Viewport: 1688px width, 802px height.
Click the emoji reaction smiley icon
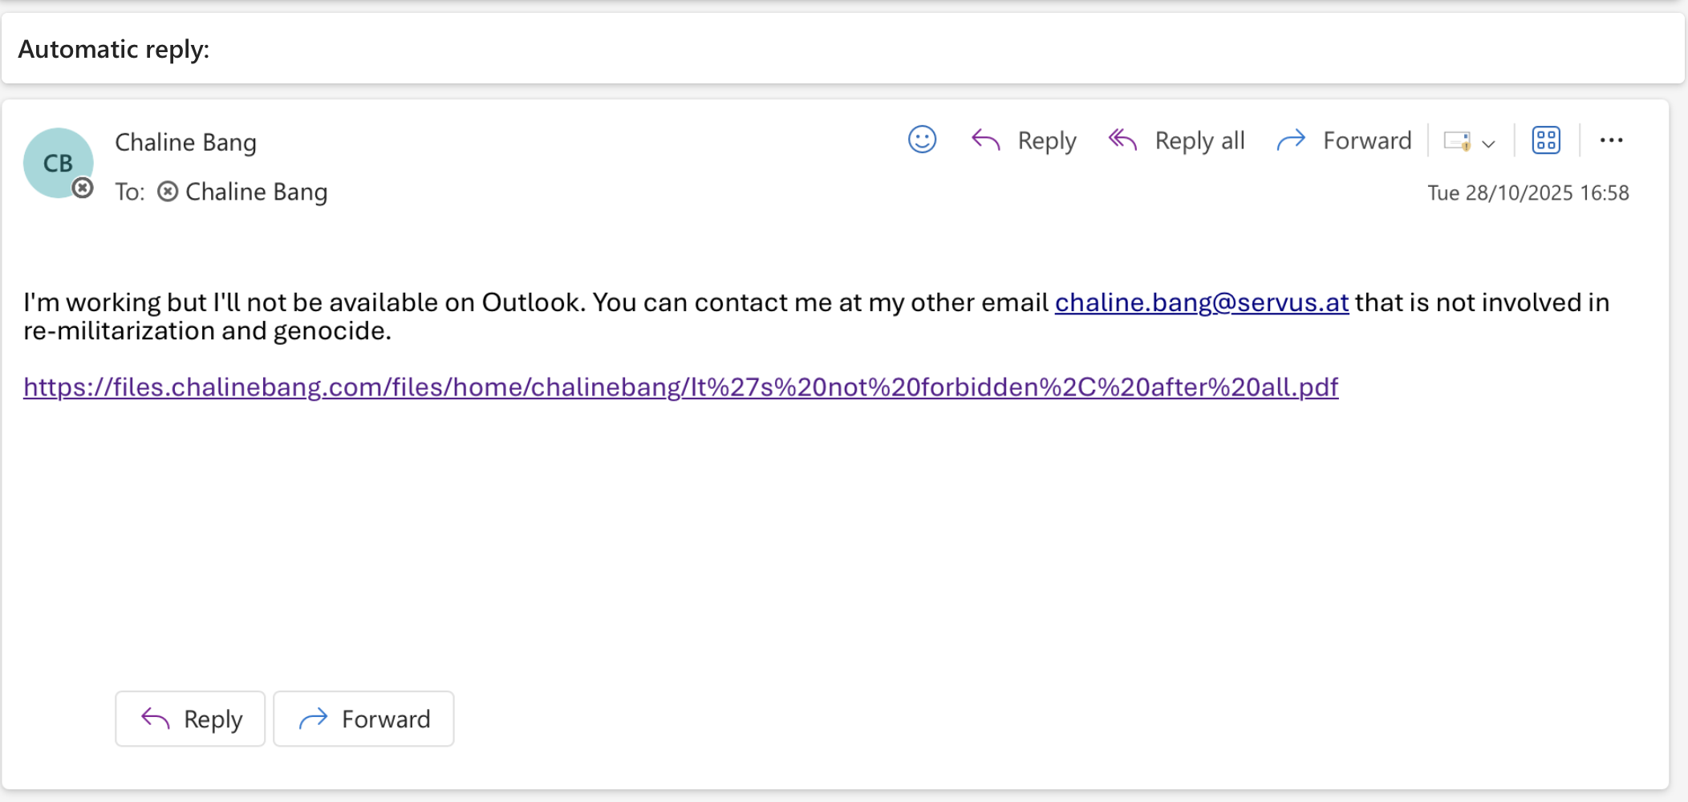coord(922,140)
